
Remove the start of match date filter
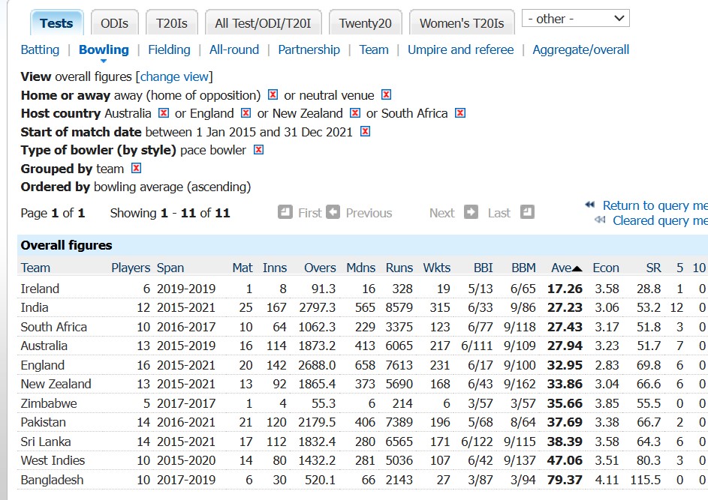[x=365, y=132]
